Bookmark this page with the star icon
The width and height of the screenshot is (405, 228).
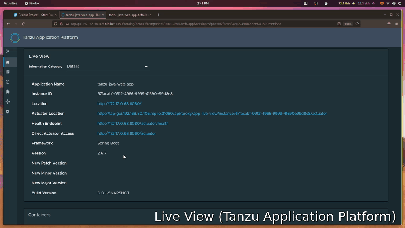pos(357,24)
